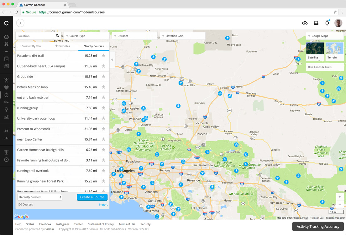Image resolution: width=346 pixels, height=235 pixels.
Task: Open the connections people sidebar icon
Action: 6,131
